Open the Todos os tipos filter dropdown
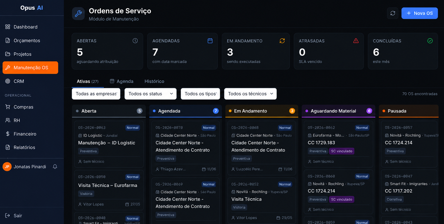 click(200, 94)
